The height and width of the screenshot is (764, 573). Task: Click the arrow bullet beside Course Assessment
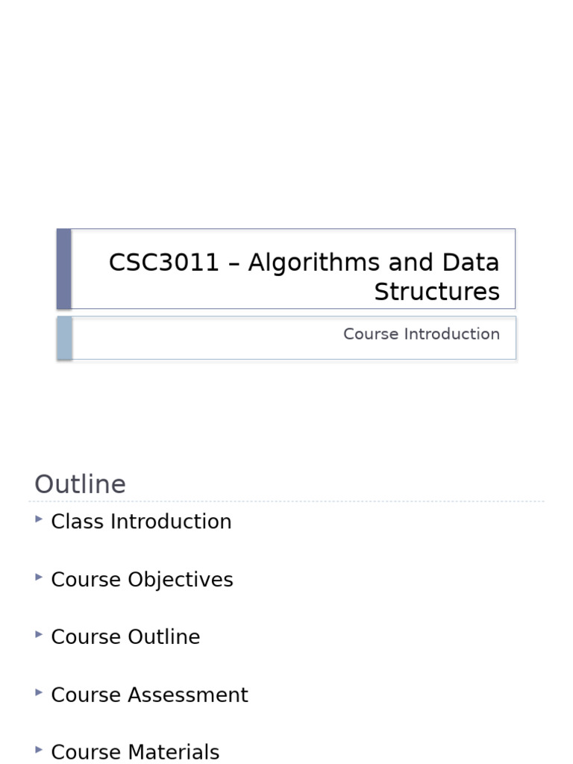pos(39,692)
